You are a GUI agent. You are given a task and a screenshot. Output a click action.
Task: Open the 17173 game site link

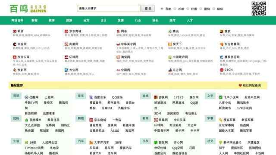179,97
